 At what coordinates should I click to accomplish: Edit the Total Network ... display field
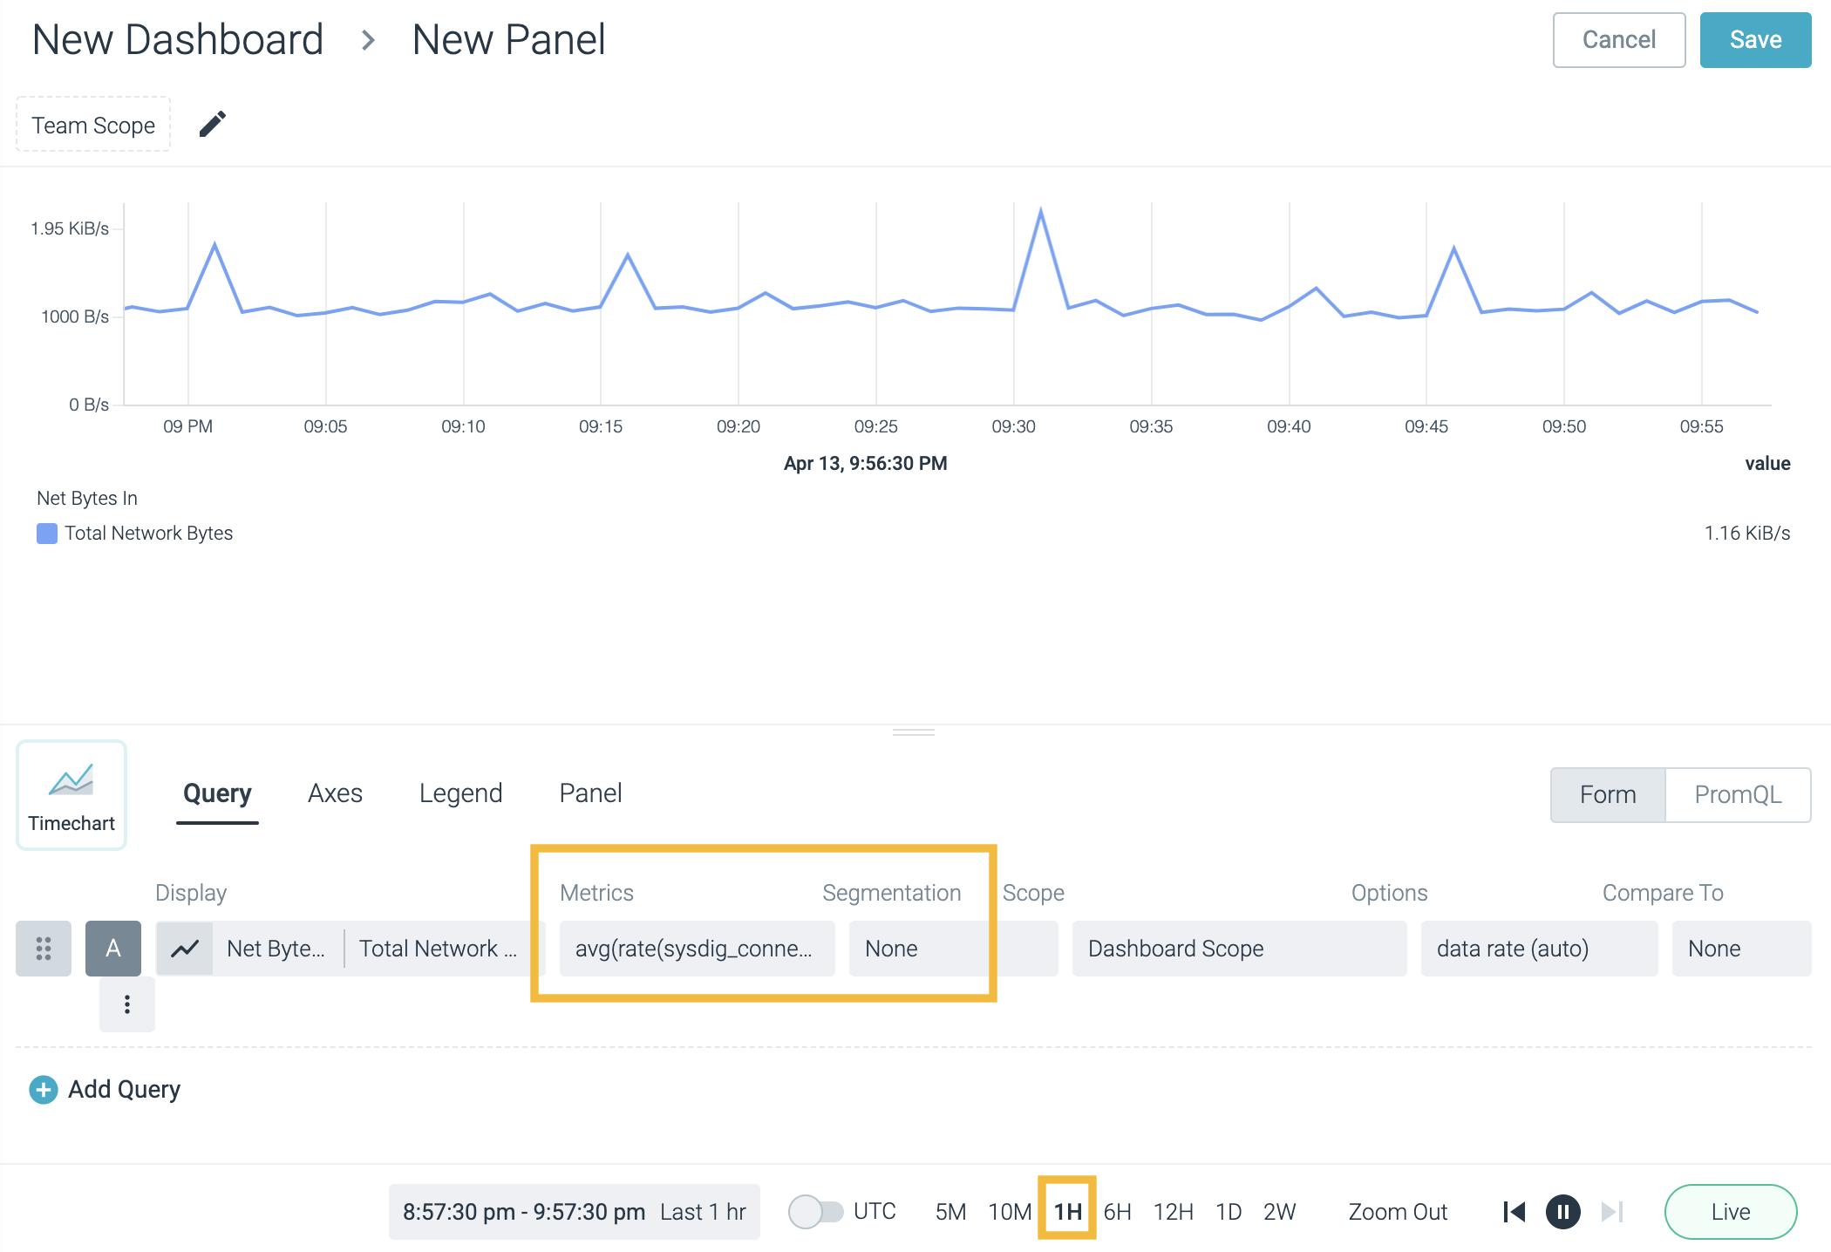(x=439, y=948)
